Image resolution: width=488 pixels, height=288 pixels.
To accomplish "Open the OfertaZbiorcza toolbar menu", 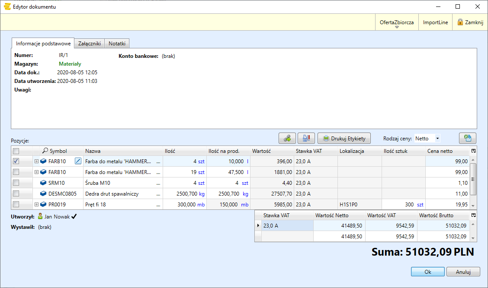I will click(396, 22).
